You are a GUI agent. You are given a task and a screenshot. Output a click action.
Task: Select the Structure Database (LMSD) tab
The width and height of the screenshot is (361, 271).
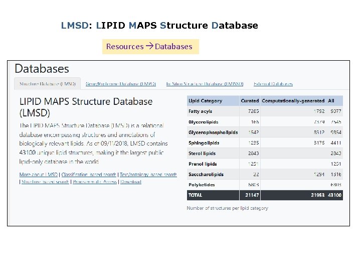(x=48, y=84)
